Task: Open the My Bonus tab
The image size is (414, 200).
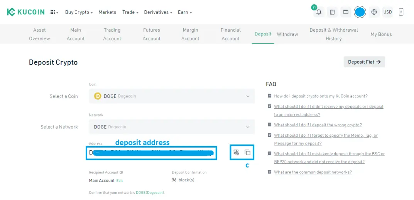Action: (x=381, y=34)
